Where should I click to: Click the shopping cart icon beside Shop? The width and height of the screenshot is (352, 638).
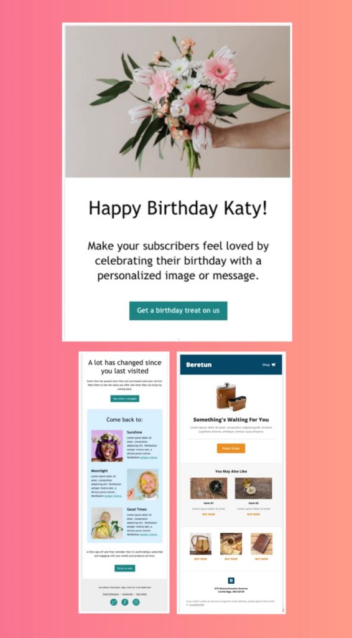(x=274, y=364)
